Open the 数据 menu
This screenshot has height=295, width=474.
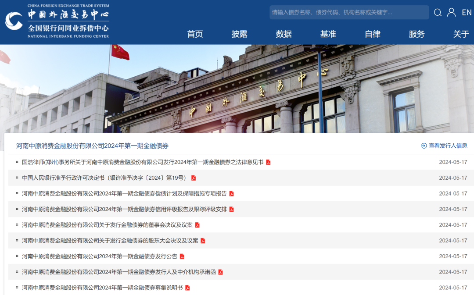click(x=284, y=34)
